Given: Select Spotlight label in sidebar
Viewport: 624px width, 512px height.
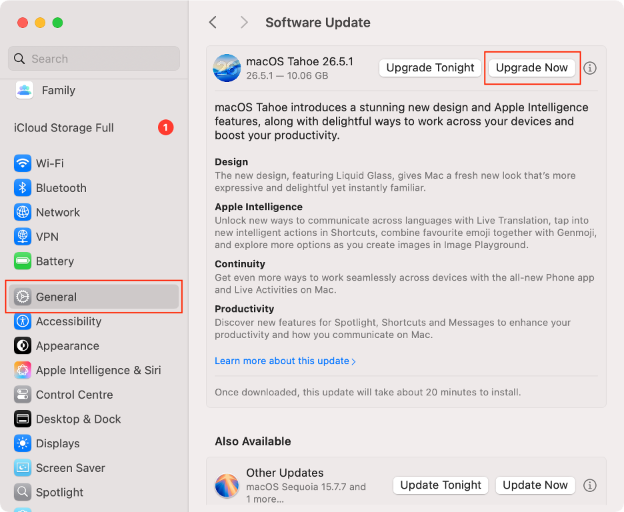Looking at the screenshot, I should pyautogui.click(x=60, y=493).
